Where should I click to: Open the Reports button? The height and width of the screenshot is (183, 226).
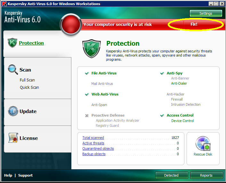(206, 175)
